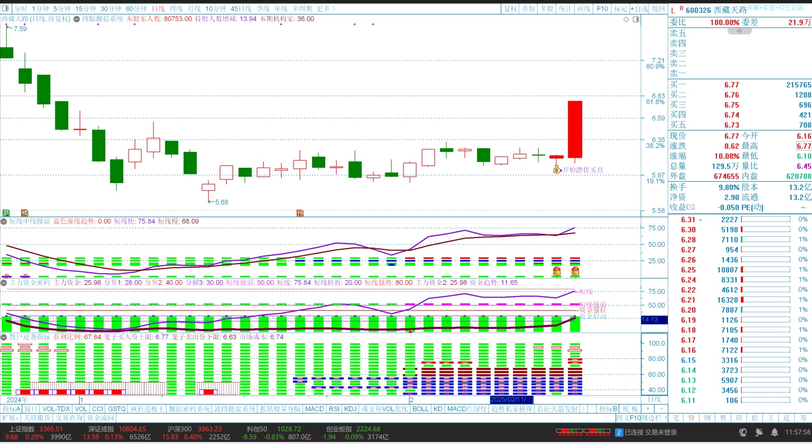Click the money bag buy-point marker

coord(557,170)
